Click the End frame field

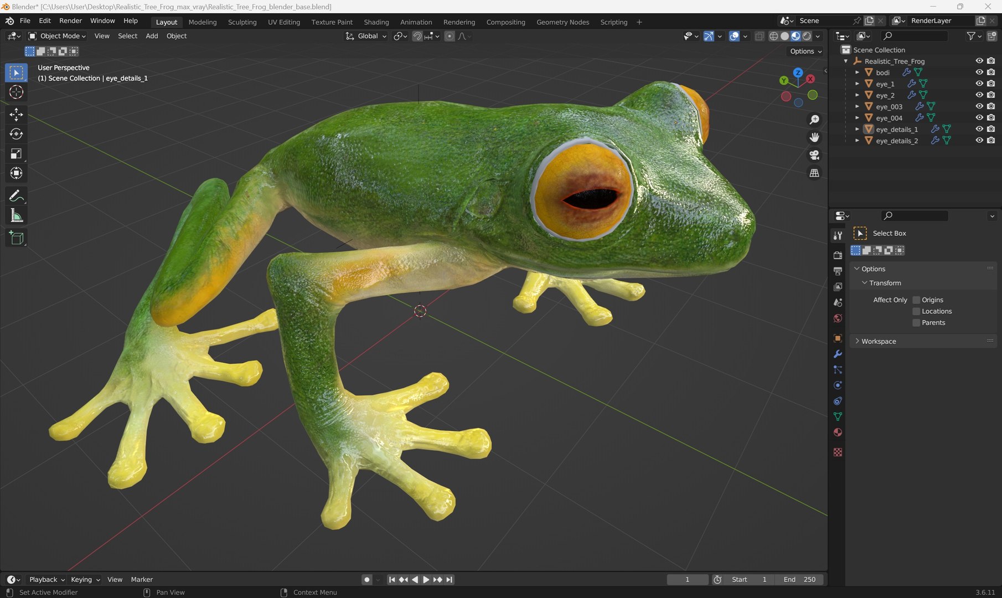pos(799,580)
